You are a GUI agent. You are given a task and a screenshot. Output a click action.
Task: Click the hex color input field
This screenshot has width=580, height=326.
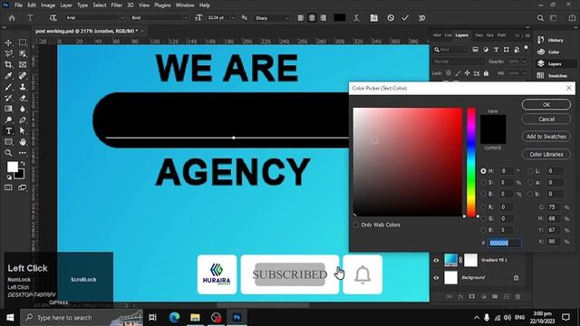coord(505,243)
